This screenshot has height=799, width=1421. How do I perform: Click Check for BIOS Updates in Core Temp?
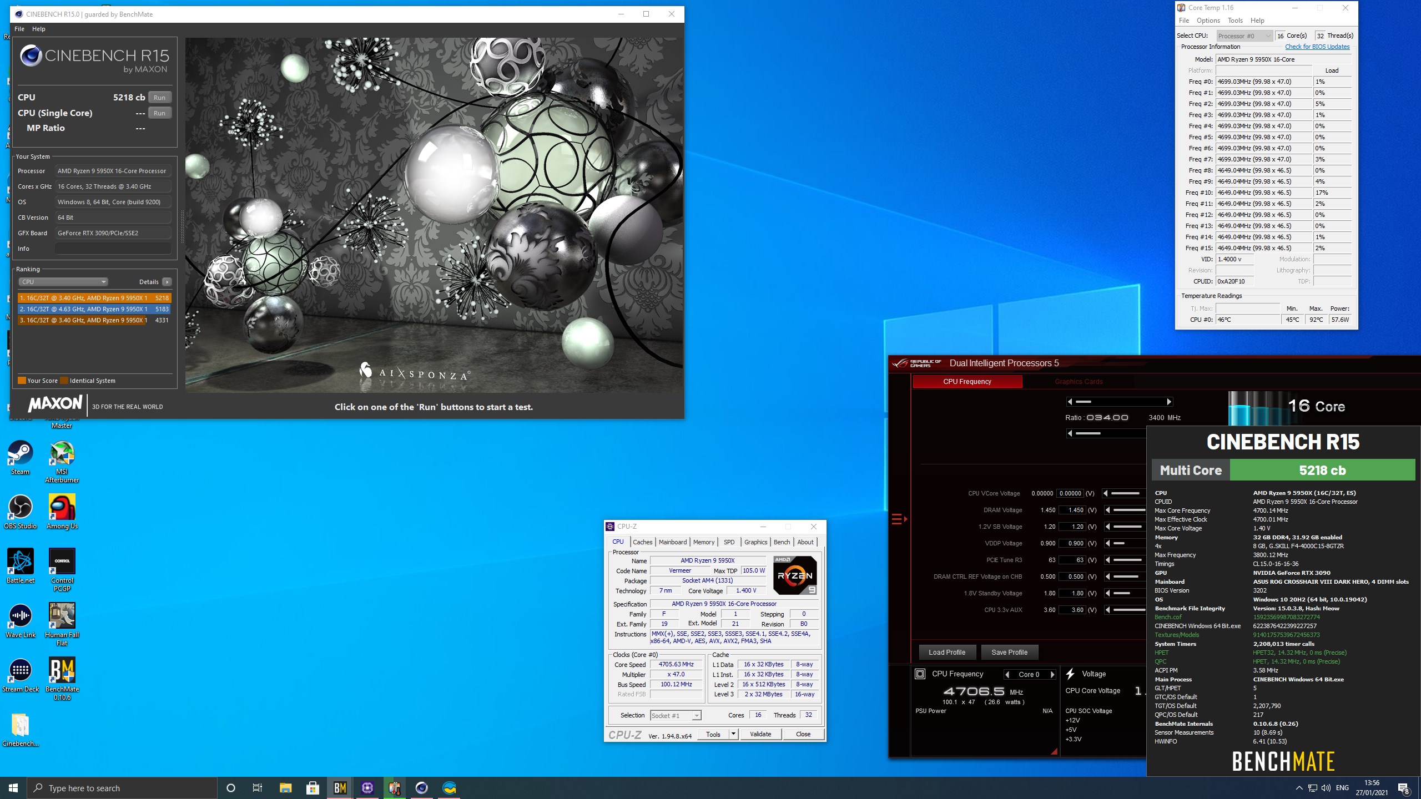click(x=1317, y=47)
